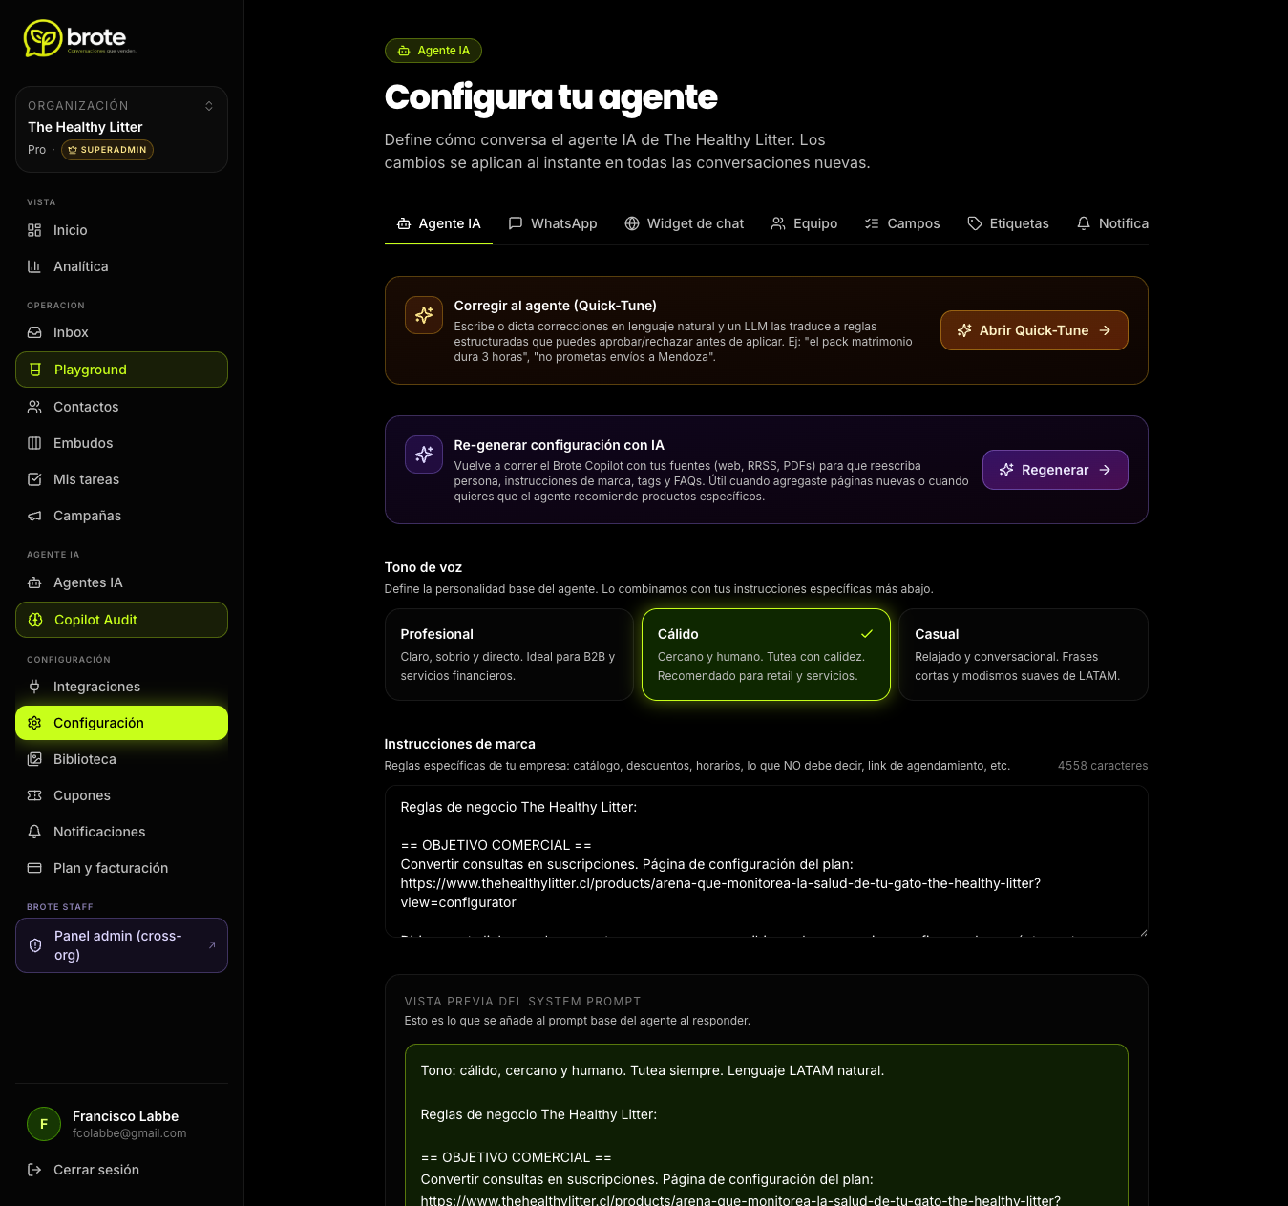
Task: Click the Re-generar sparkle card icon
Action: click(x=424, y=455)
